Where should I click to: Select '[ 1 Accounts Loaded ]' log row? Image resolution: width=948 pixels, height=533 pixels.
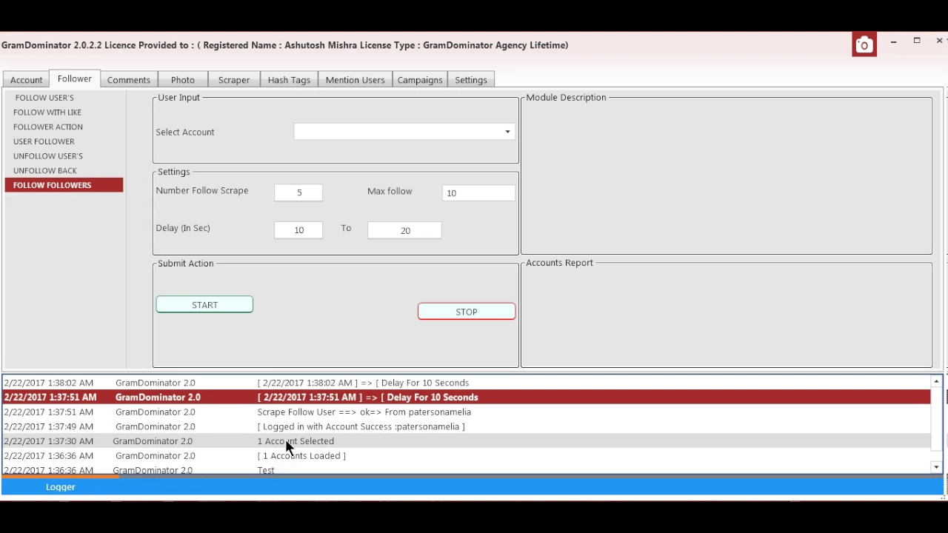coord(466,456)
